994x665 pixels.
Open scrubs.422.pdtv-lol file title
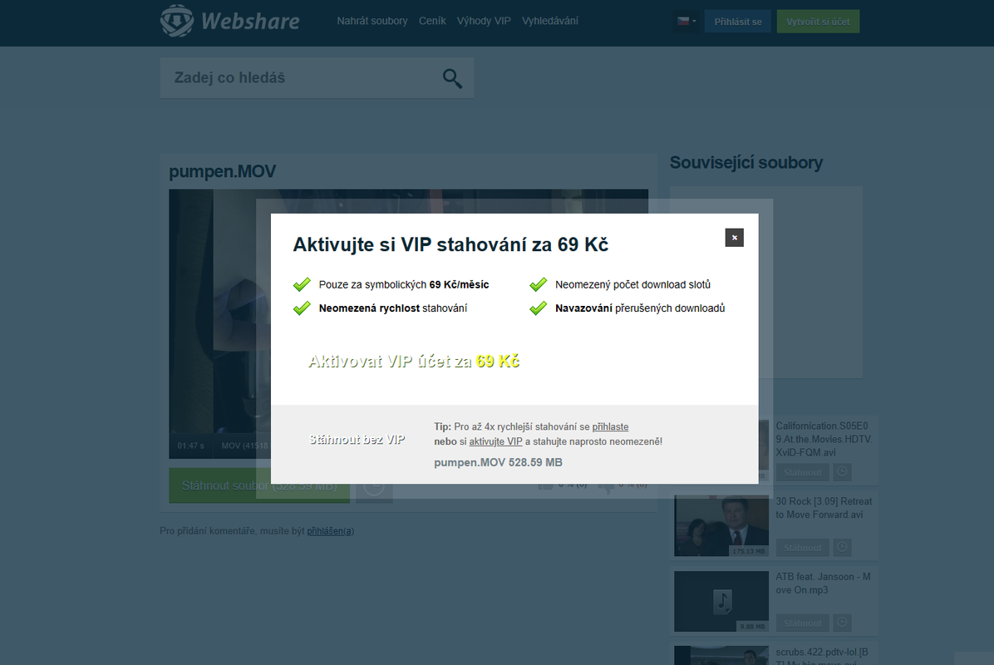click(822, 657)
